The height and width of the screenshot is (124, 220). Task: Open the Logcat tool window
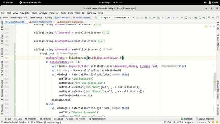click(x=58, y=119)
